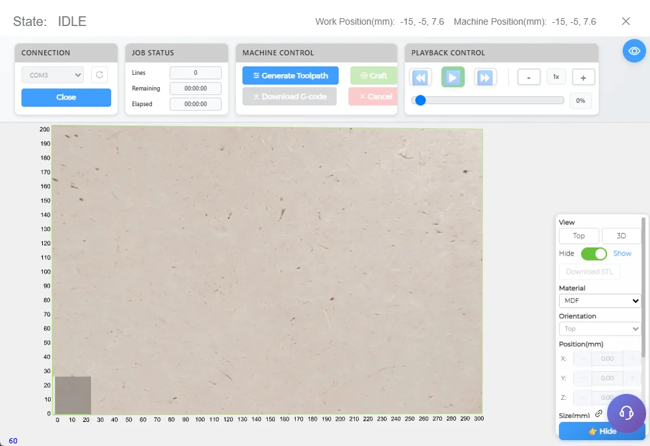Decrease playback speed with minus button
Viewport: 650px width, 446px height.
coord(529,77)
